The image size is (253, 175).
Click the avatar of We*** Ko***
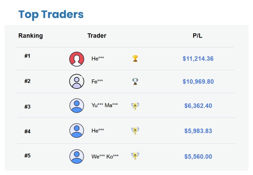click(x=77, y=156)
